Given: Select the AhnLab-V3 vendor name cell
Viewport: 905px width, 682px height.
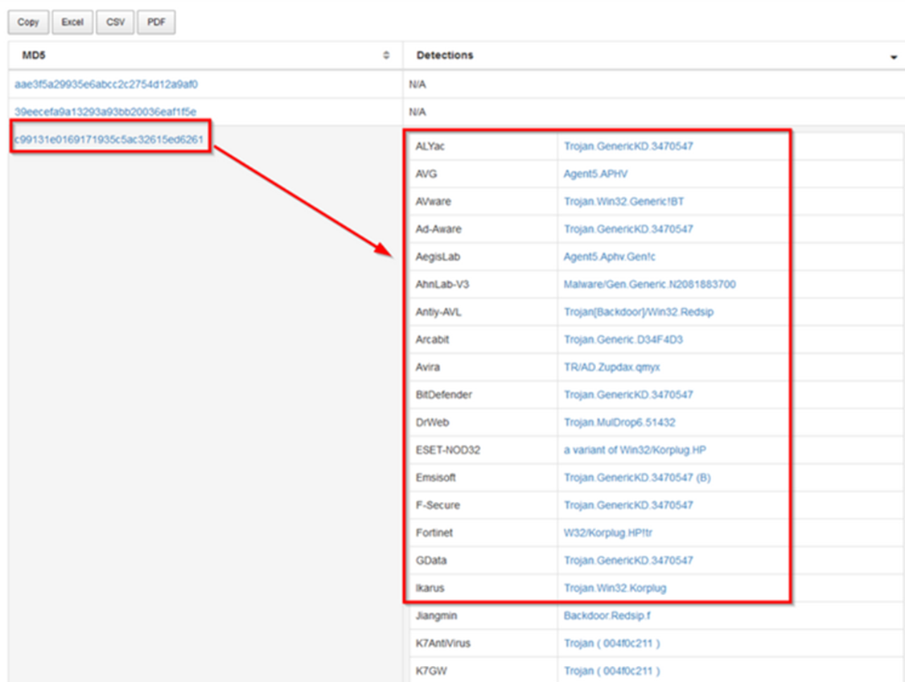Looking at the screenshot, I should pos(483,285).
